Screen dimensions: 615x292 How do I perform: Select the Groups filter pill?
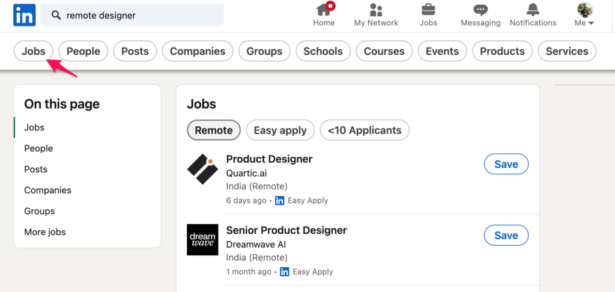pos(264,51)
